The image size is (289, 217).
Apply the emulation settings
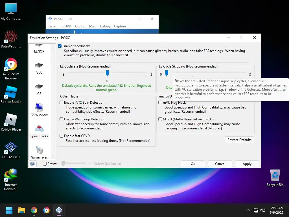(247, 164)
